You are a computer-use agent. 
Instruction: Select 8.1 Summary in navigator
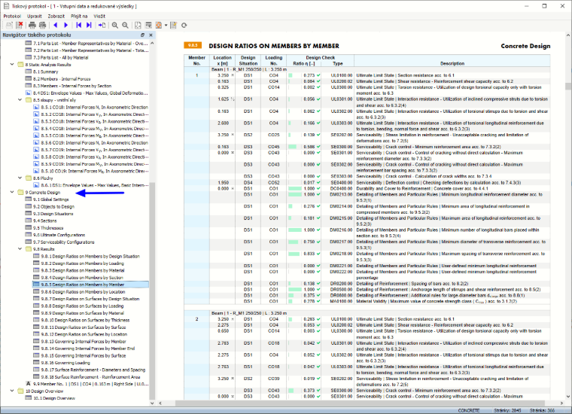click(x=45, y=72)
